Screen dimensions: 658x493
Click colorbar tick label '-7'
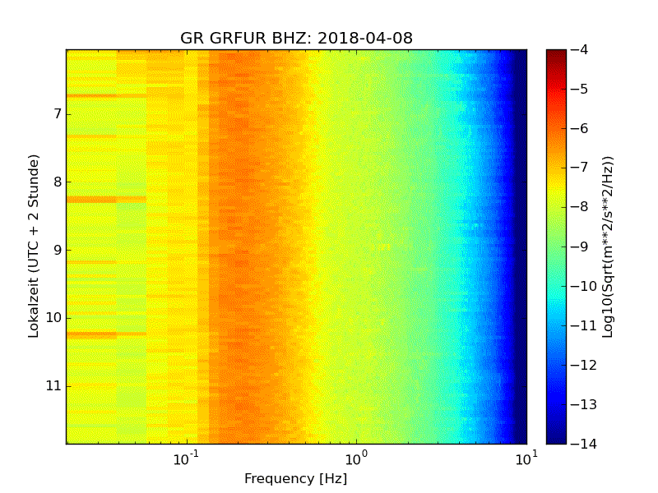579,168
